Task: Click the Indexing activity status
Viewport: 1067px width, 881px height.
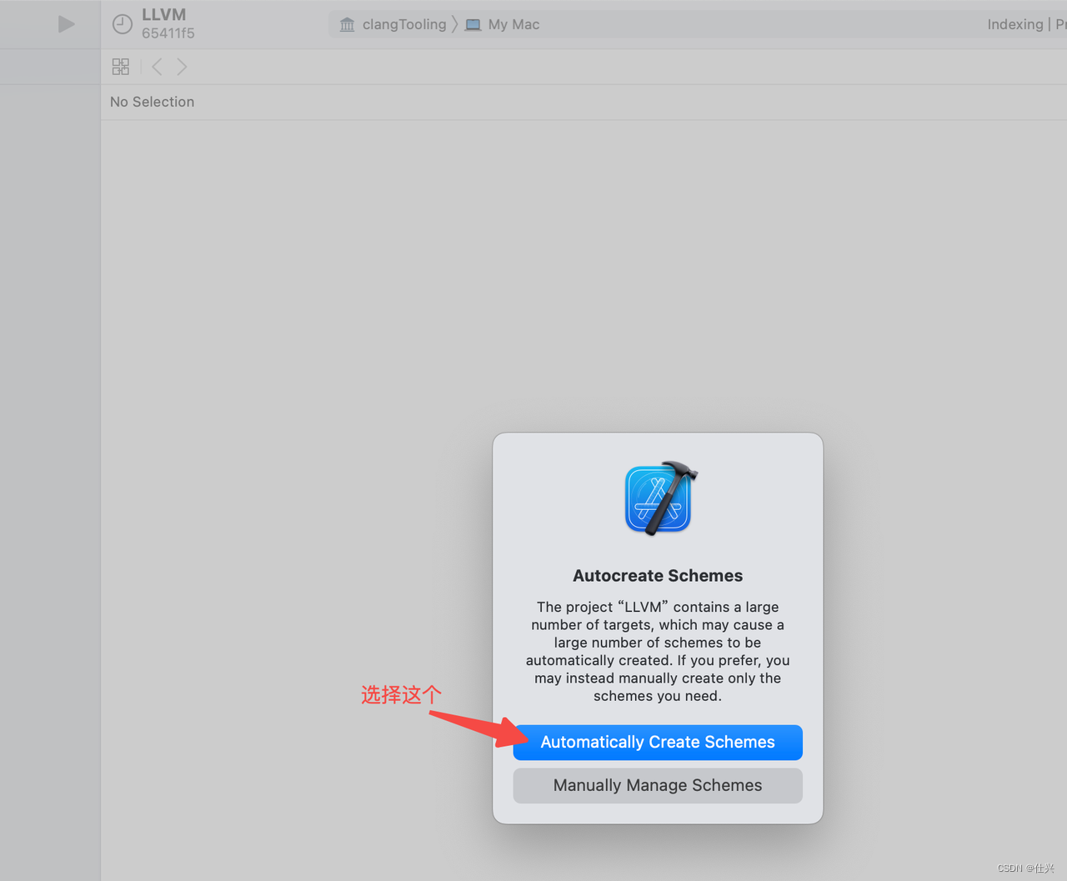Action: (x=1014, y=24)
